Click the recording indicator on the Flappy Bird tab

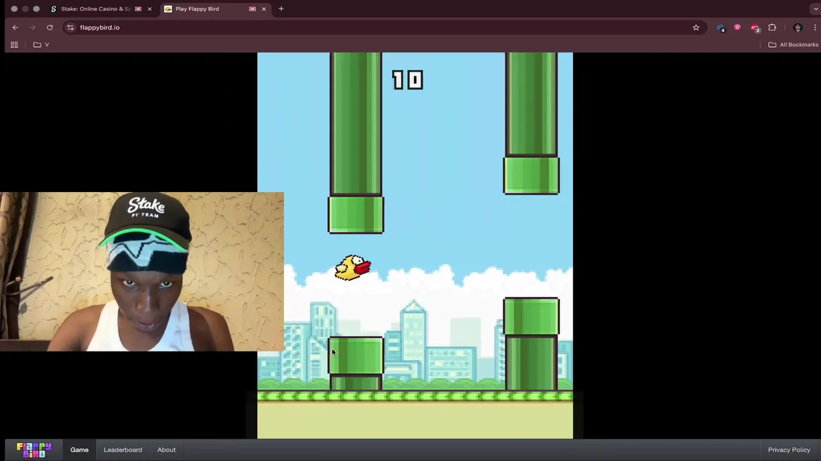(x=252, y=9)
